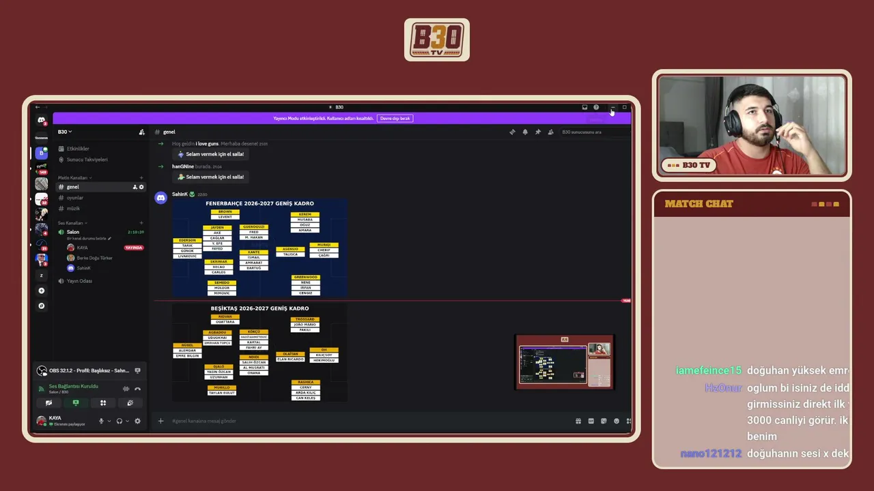Open the emoji picker icon
Screen dimensions: 874x491
coord(617,421)
